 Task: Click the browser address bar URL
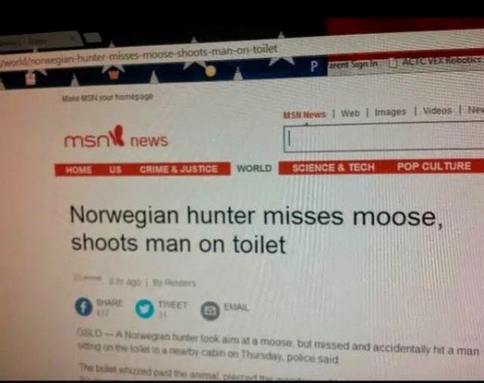(x=139, y=55)
